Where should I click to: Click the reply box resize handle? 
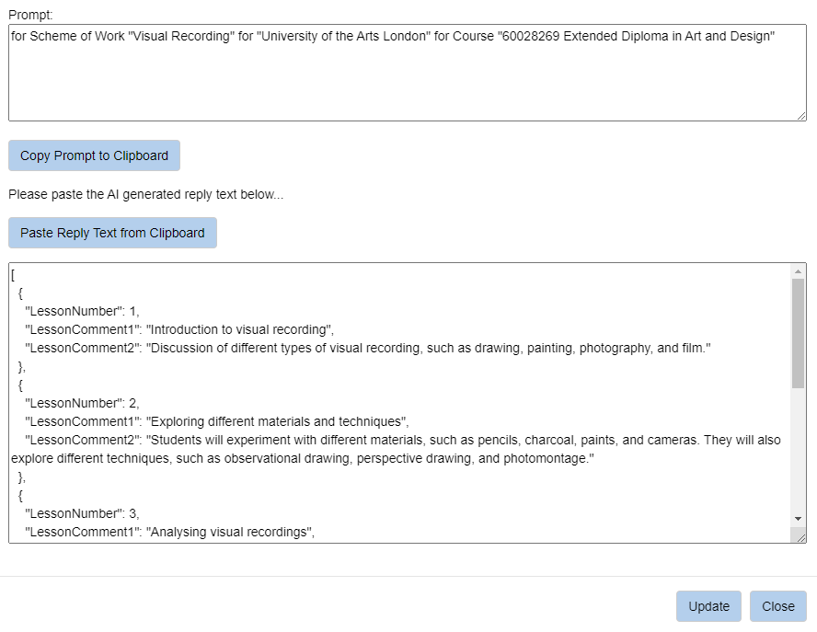(x=801, y=537)
